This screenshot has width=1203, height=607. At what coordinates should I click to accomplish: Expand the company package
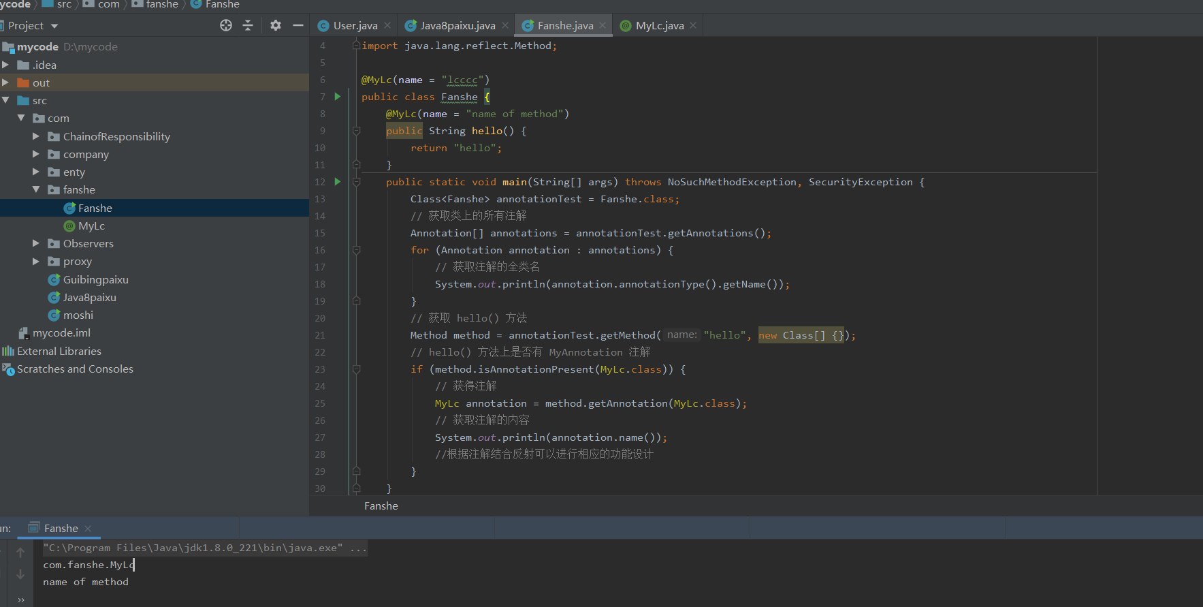click(x=36, y=154)
